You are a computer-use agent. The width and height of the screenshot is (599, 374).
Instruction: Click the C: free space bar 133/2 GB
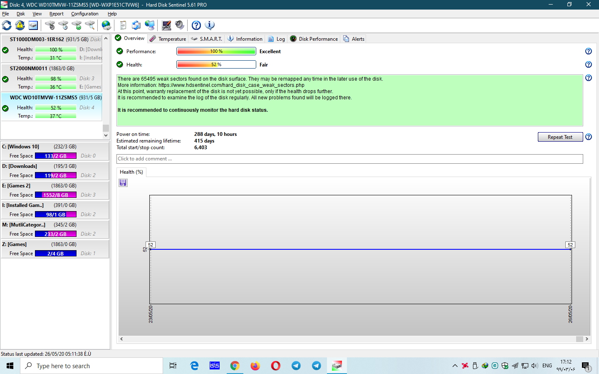(x=56, y=156)
